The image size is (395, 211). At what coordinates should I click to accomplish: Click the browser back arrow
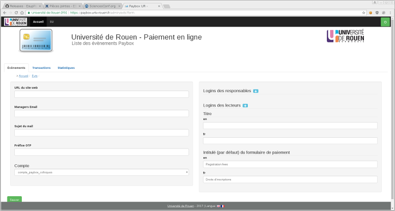[x=4, y=12]
